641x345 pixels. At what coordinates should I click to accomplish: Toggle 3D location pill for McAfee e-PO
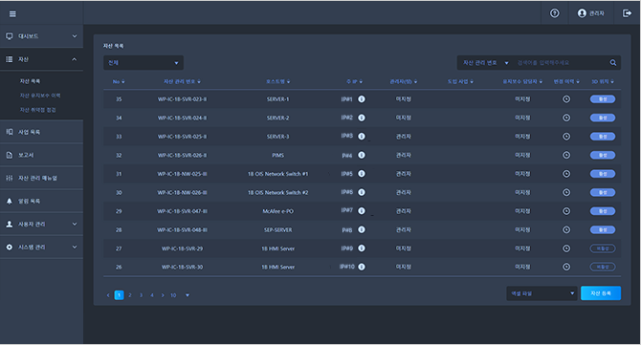[x=602, y=211]
